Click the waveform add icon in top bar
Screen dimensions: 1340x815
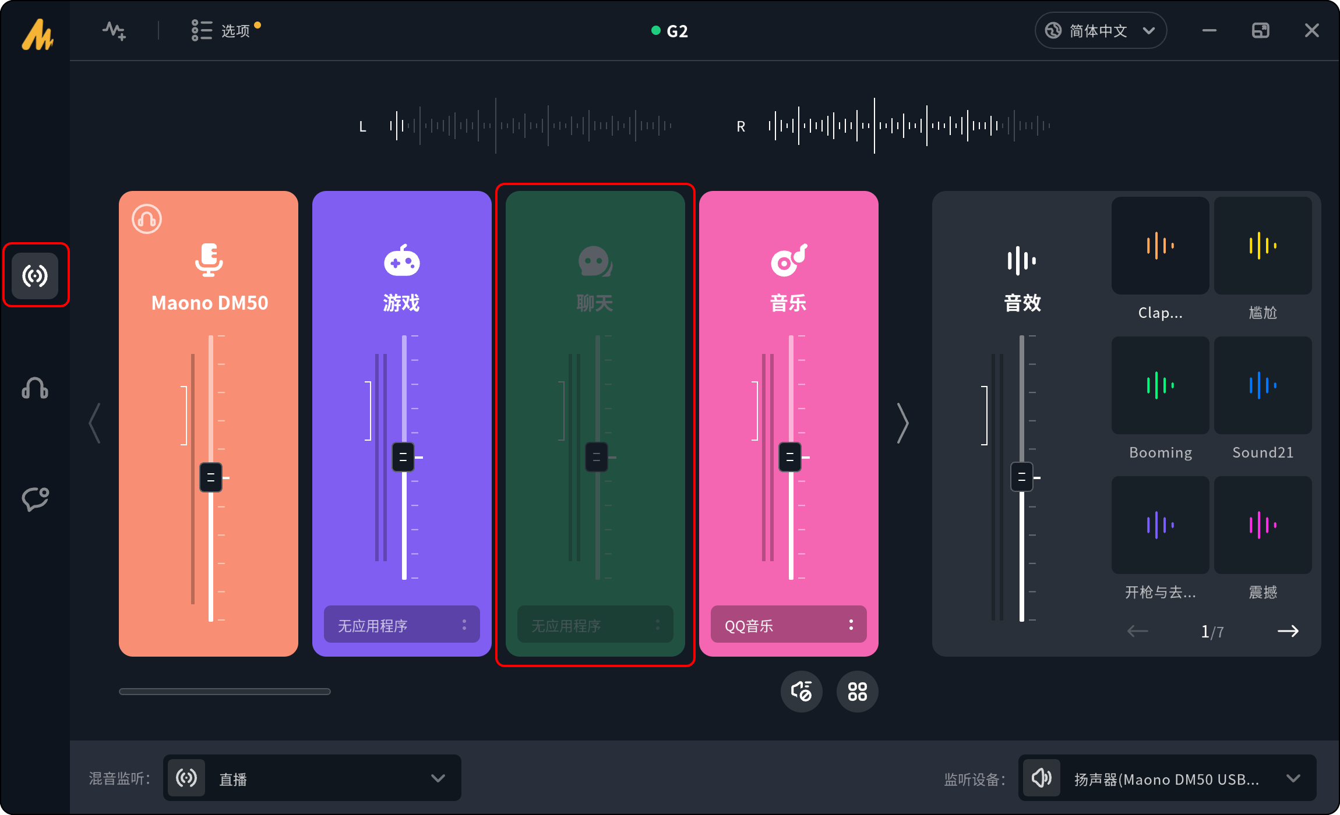(x=114, y=30)
